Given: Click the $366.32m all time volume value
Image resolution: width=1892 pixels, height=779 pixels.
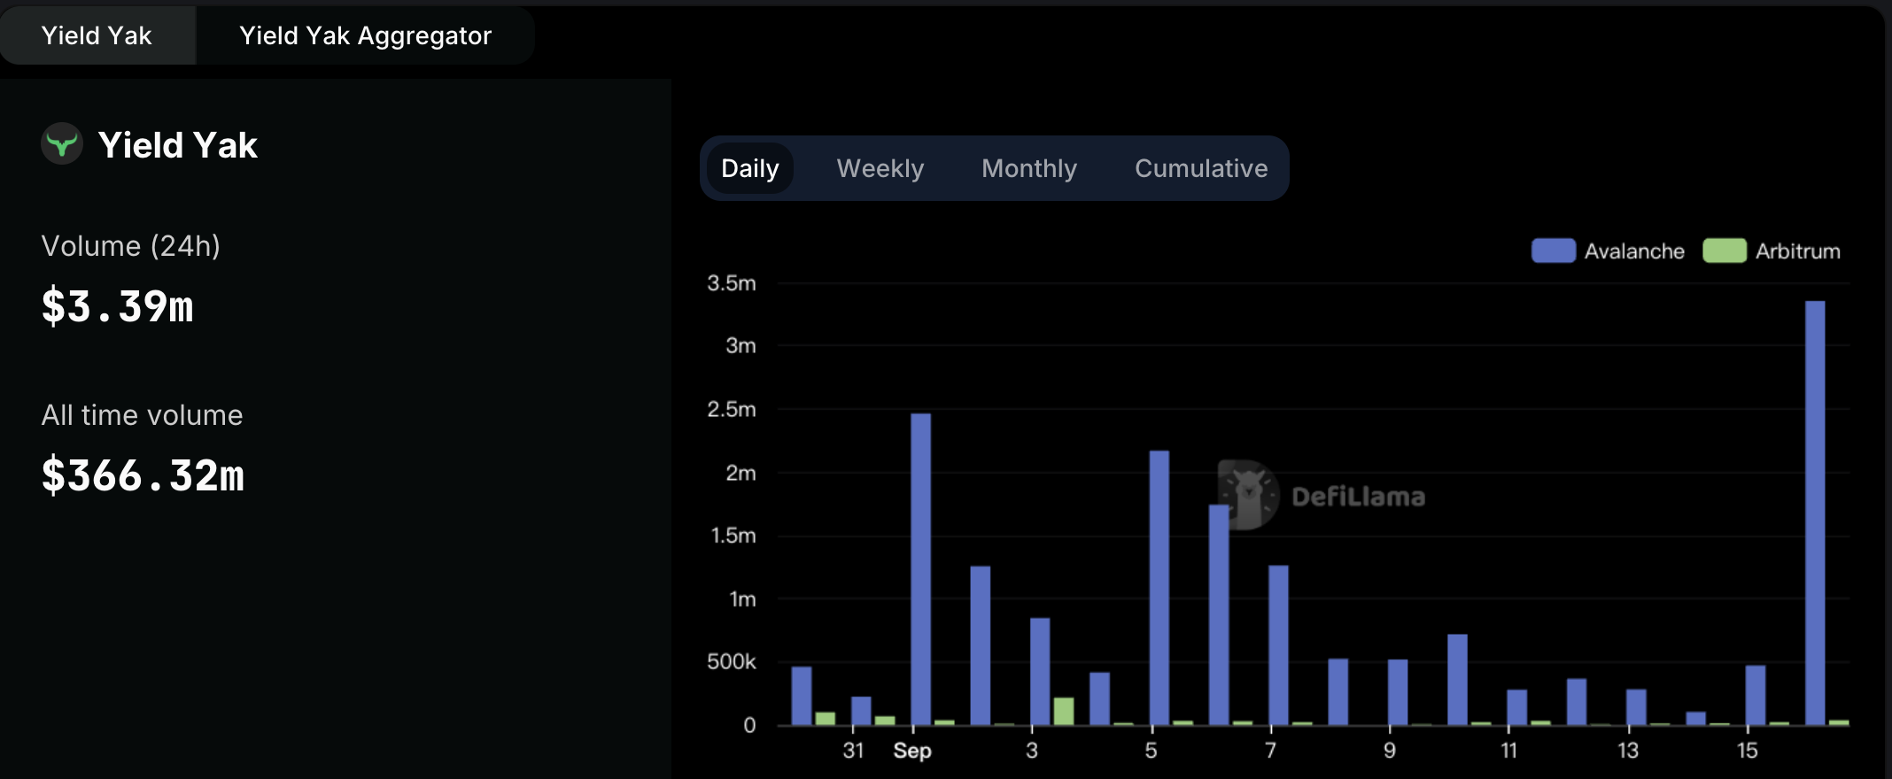Looking at the screenshot, I should click(143, 476).
